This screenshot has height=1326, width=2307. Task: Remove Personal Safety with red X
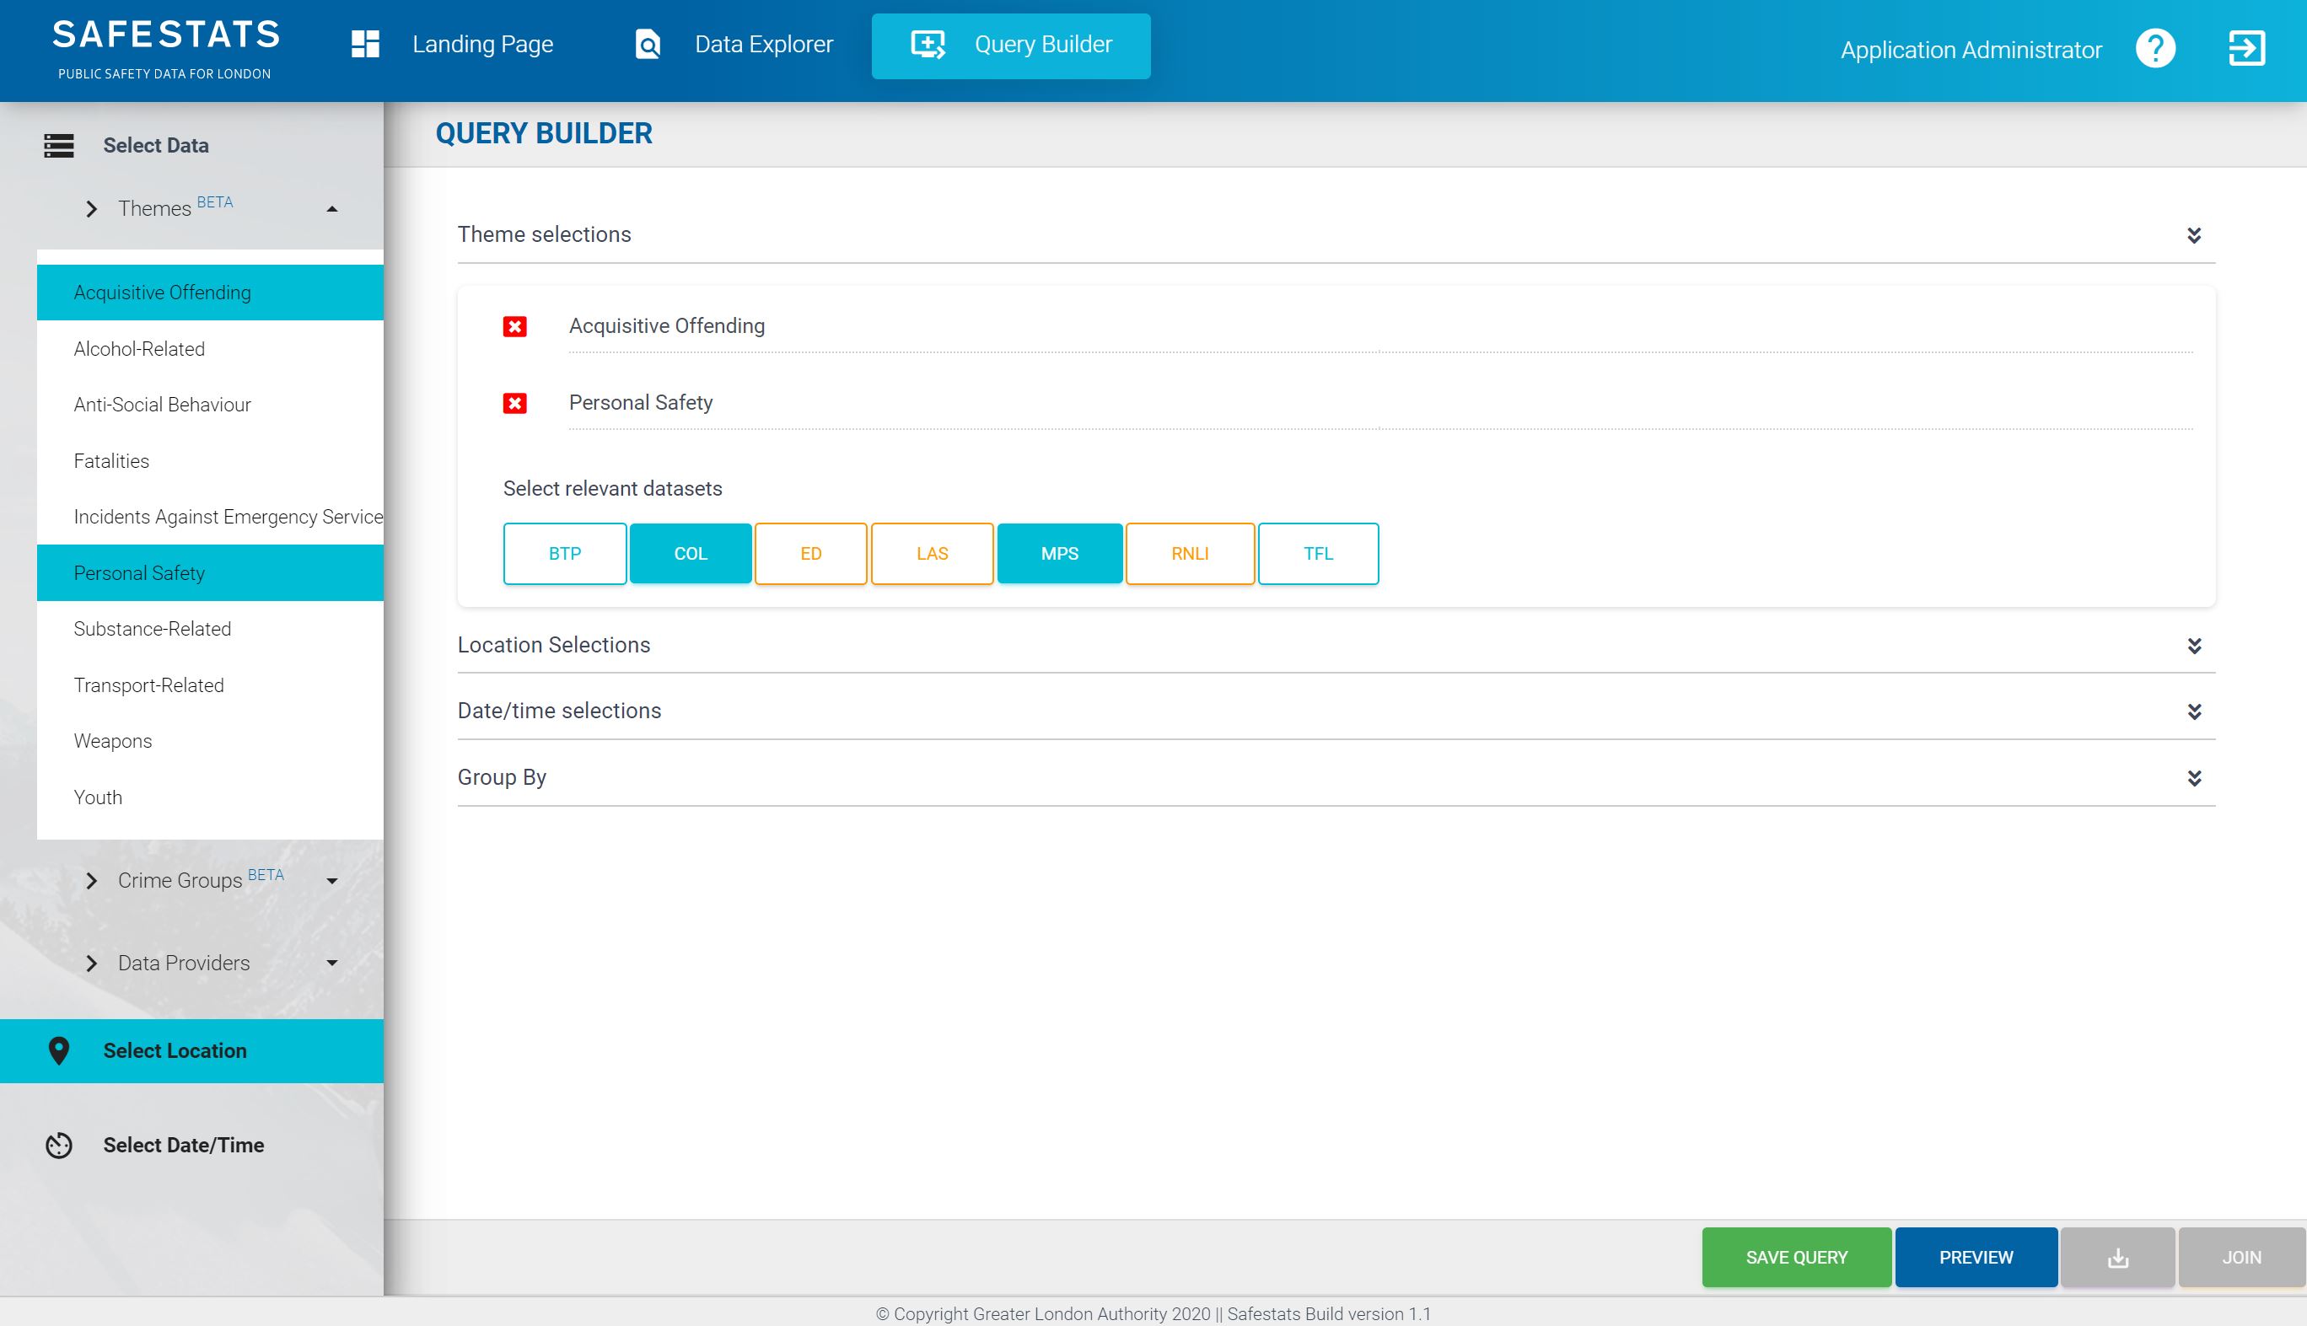(514, 403)
